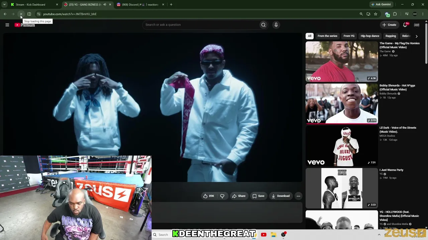
Task: Open MEGA Studios channel link
Action: [x=387, y=136]
